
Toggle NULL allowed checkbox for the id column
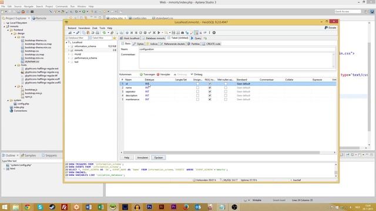pyautogui.click(x=210, y=84)
